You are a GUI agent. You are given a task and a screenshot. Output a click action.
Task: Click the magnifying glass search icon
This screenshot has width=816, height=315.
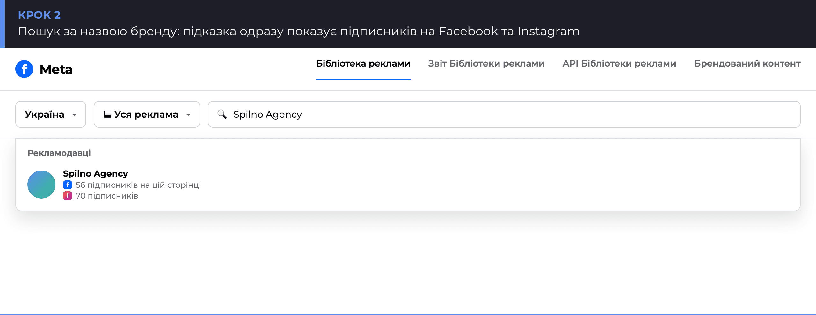222,114
